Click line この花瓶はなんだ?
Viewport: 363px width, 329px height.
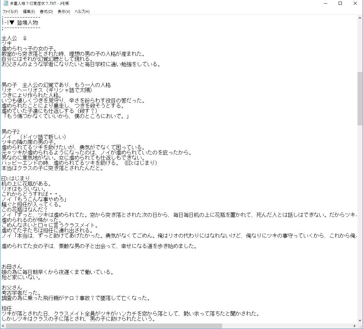click(24, 210)
